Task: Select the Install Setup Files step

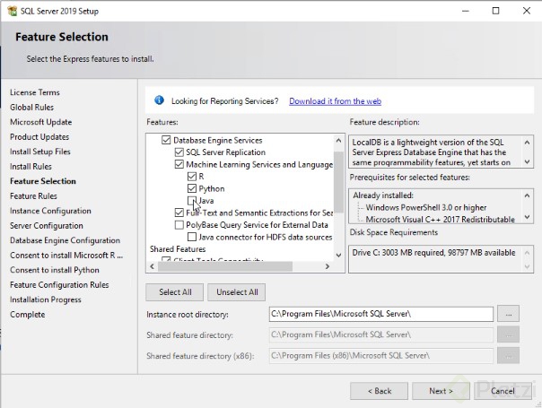Action: tap(40, 152)
